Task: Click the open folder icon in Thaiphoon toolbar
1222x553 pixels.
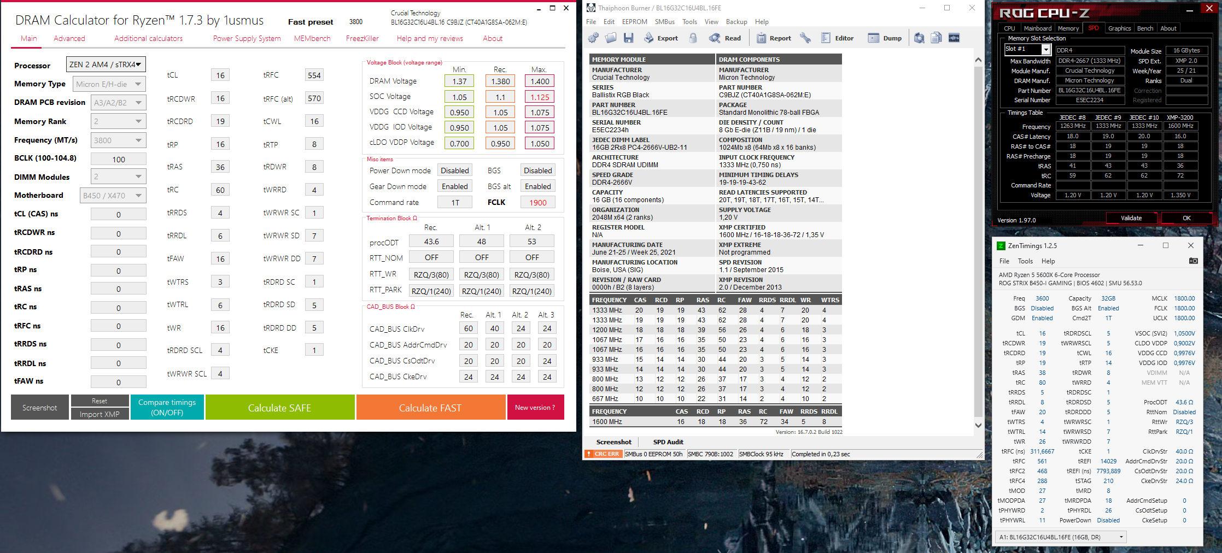Action: pyautogui.click(x=611, y=38)
